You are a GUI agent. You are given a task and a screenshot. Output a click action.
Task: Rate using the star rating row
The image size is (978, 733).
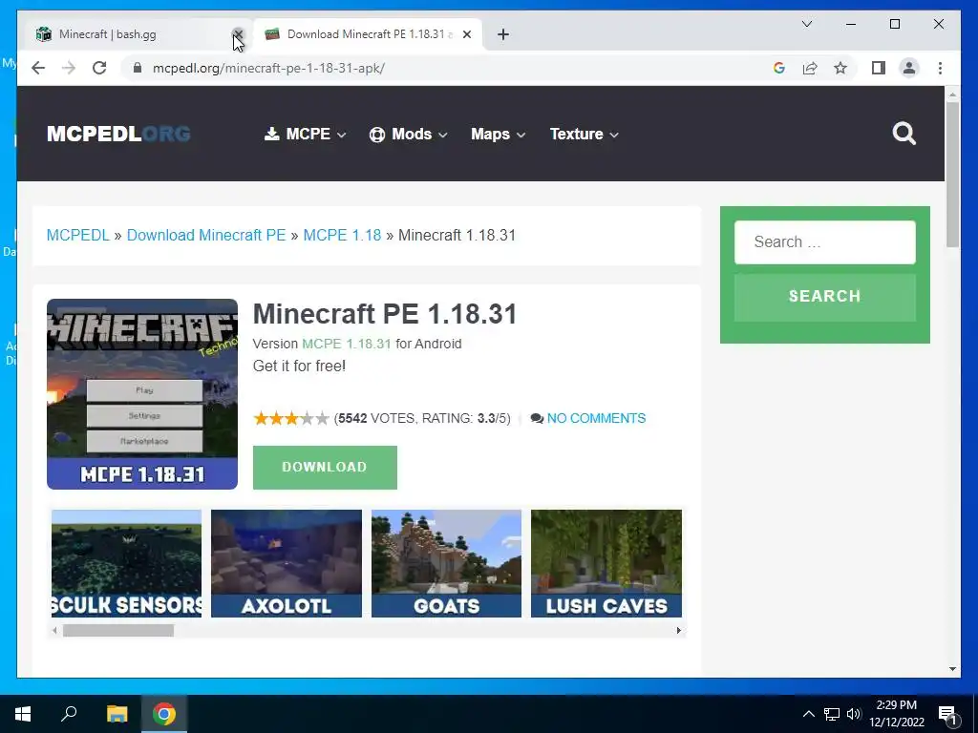(x=290, y=418)
